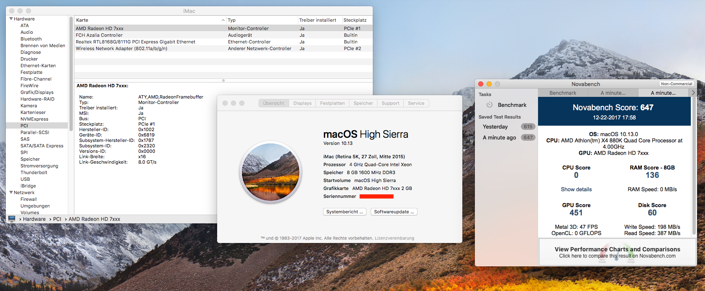The image size is (705, 291).
Task: Sort table by the Karte column arrow
Action: tap(223, 20)
